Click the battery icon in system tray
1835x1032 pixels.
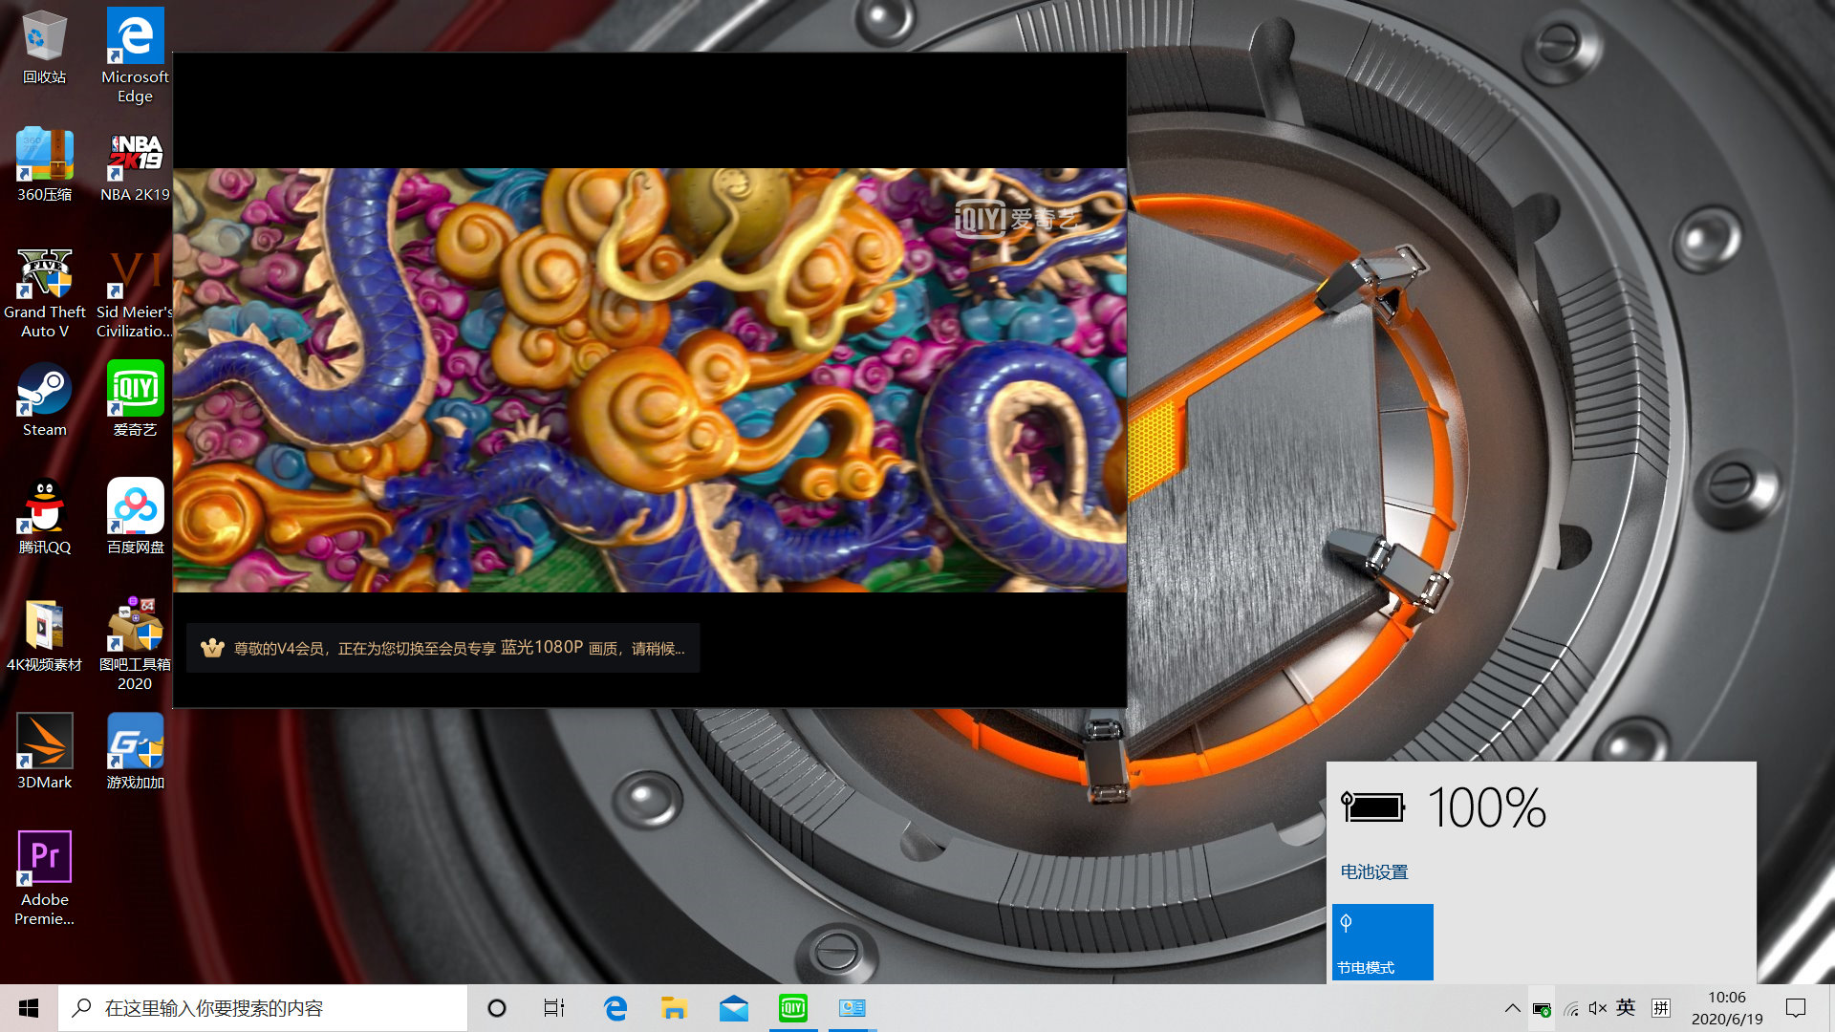pyautogui.click(x=1541, y=1008)
